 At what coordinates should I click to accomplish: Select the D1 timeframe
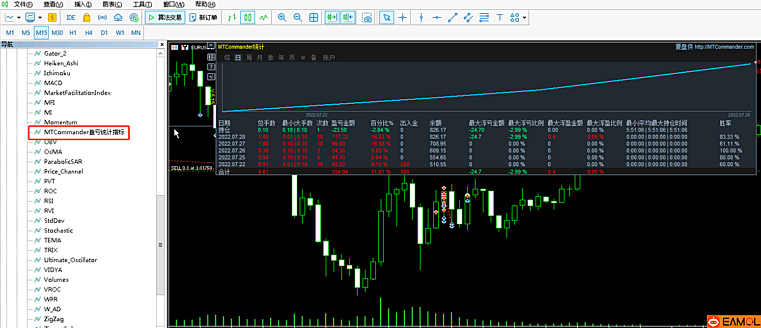[x=104, y=33]
